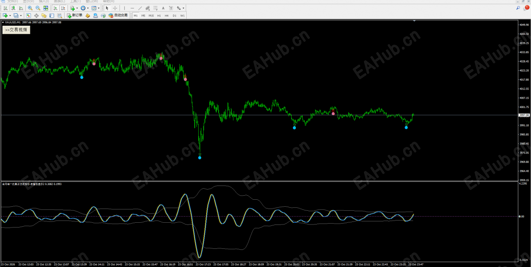Click the zoom out magnifier icon
The image size is (531, 267).
pyautogui.click(x=38, y=8)
